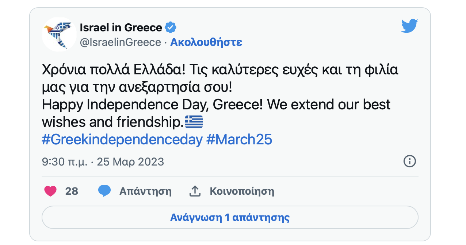Click the 9:30 π.μ. 25 Μαρ 2023 timestamp
466x245 pixels.
point(103,162)
